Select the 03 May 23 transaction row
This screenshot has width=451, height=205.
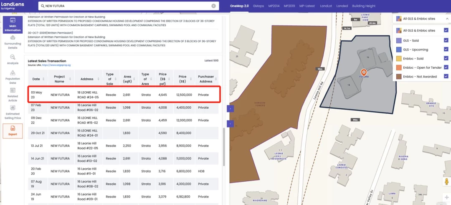[x=124, y=95]
